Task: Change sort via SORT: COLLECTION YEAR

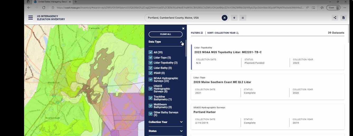Action: click(x=221, y=33)
